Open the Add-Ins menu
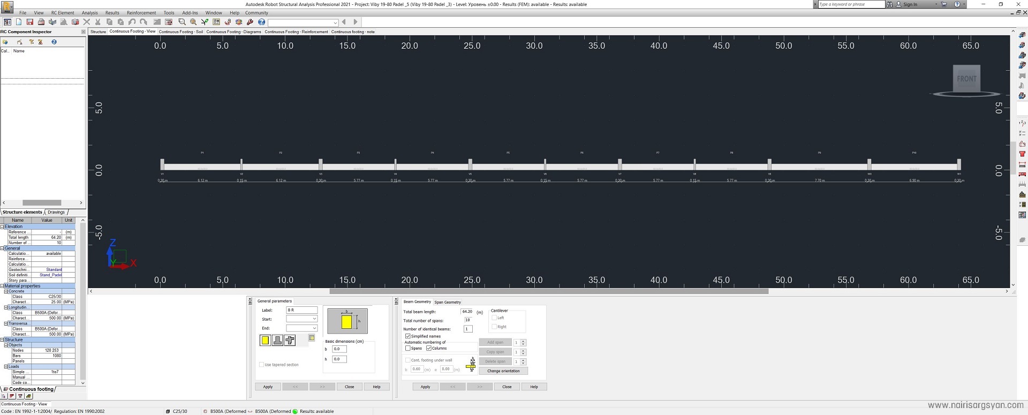Screen dimensions: 1028x415 [x=190, y=13]
